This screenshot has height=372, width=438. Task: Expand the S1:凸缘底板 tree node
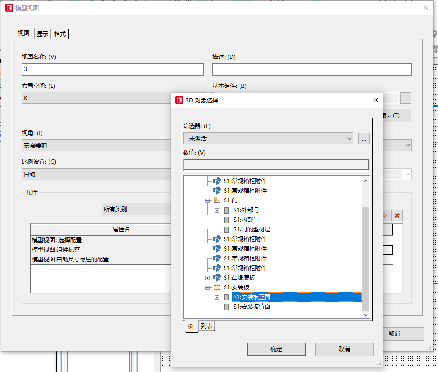[208, 278]
